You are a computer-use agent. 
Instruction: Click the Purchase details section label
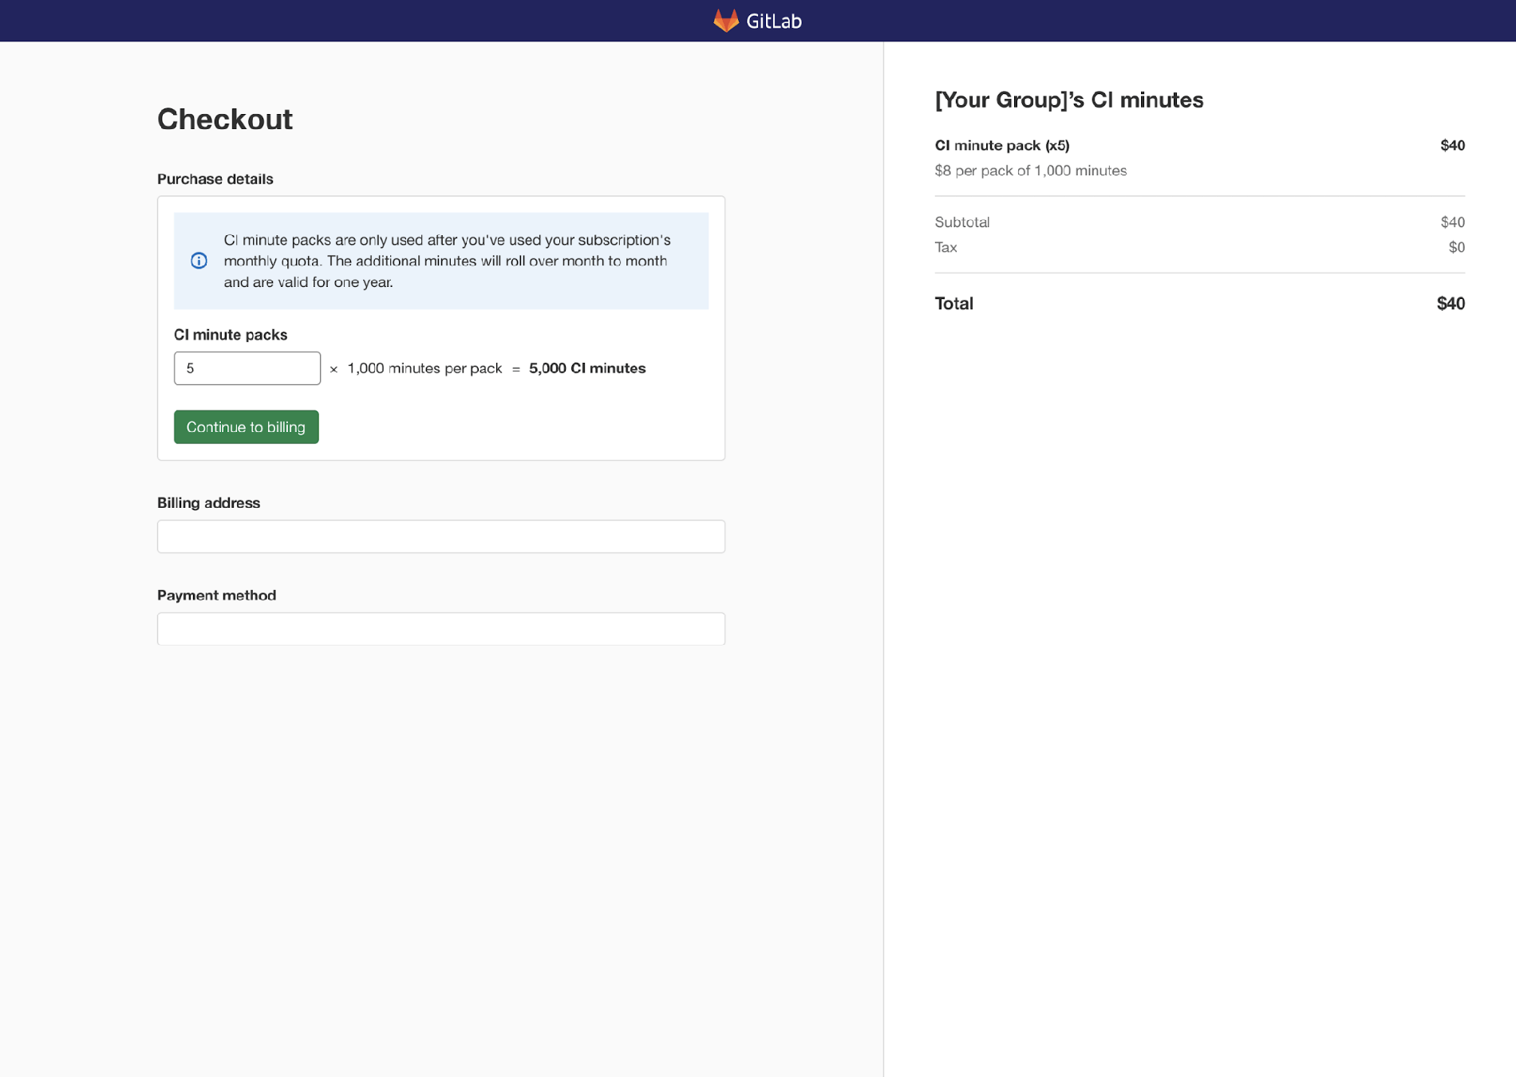click(x=215, y=179)
